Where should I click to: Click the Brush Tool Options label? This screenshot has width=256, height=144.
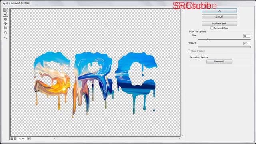coord(197,32)
